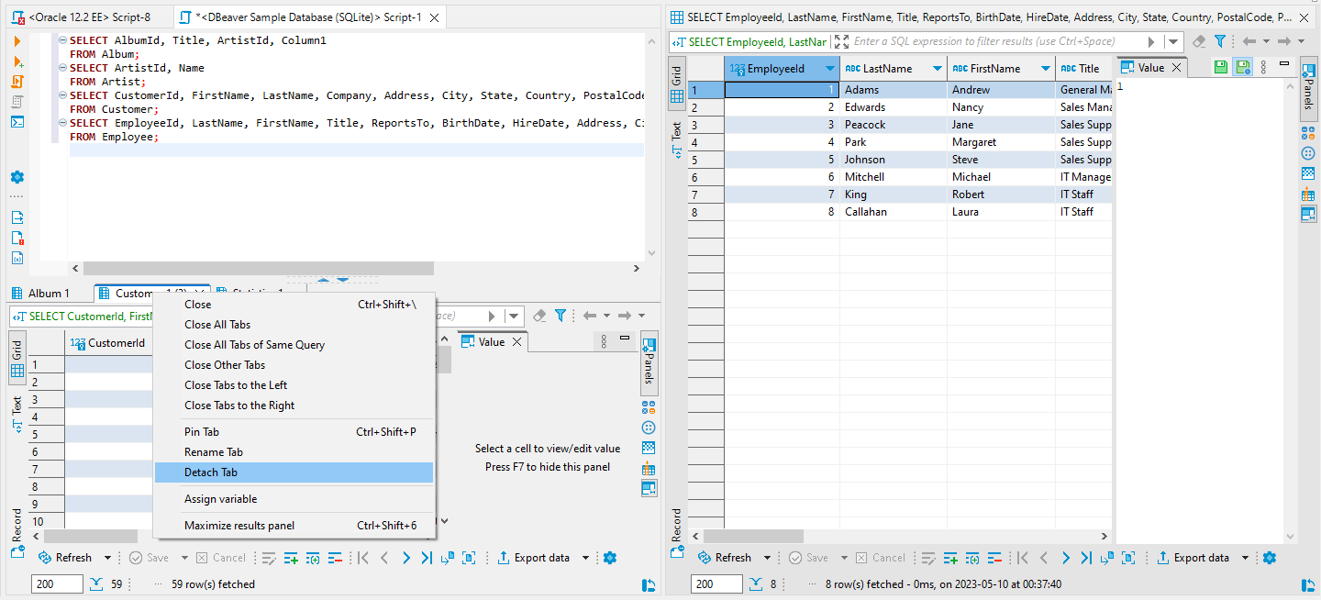The image size is (1321, 600).
Task: Run the execute script icon in editor sidebar
Action: tap(17, 82)
